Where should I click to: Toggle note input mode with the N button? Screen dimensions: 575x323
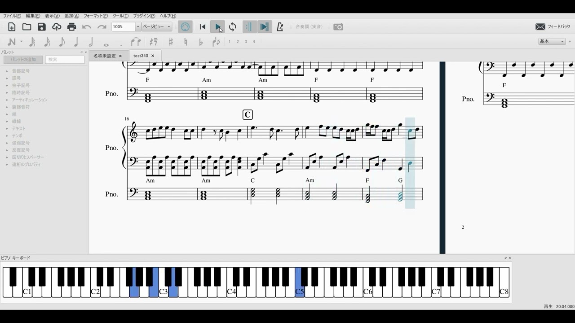pyautogui.click(x=12, y=42)
